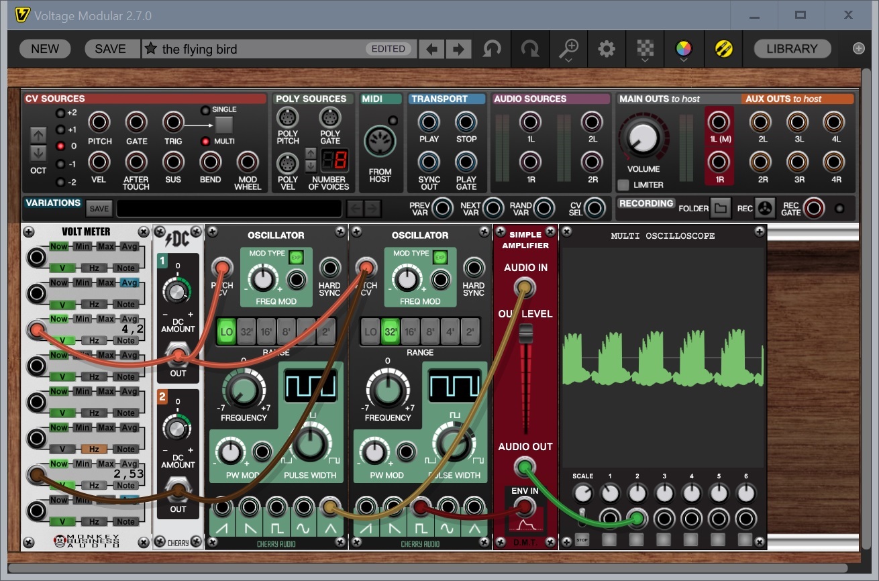Click the MIDI FROM HOST connector

pyautogui.click(x=380, y=142)
